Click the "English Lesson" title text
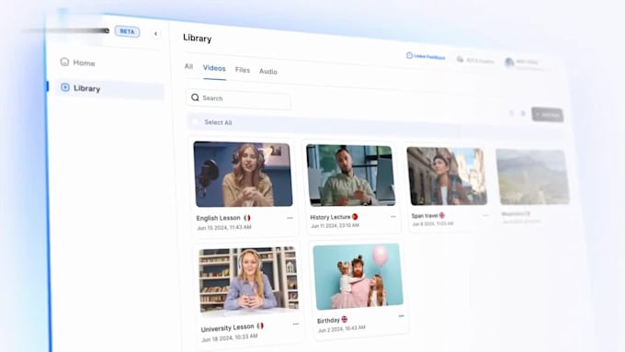 [219, 218]
